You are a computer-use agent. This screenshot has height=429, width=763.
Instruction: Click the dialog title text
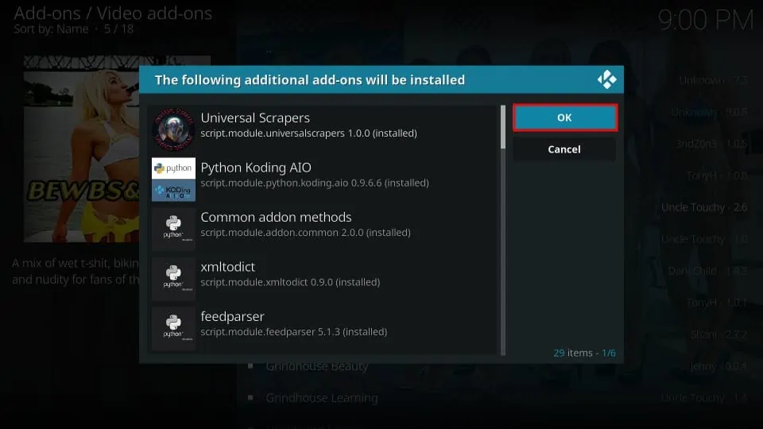[309, 79]
